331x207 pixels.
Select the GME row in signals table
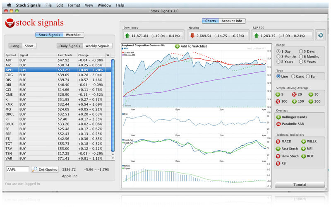point(58,94)
